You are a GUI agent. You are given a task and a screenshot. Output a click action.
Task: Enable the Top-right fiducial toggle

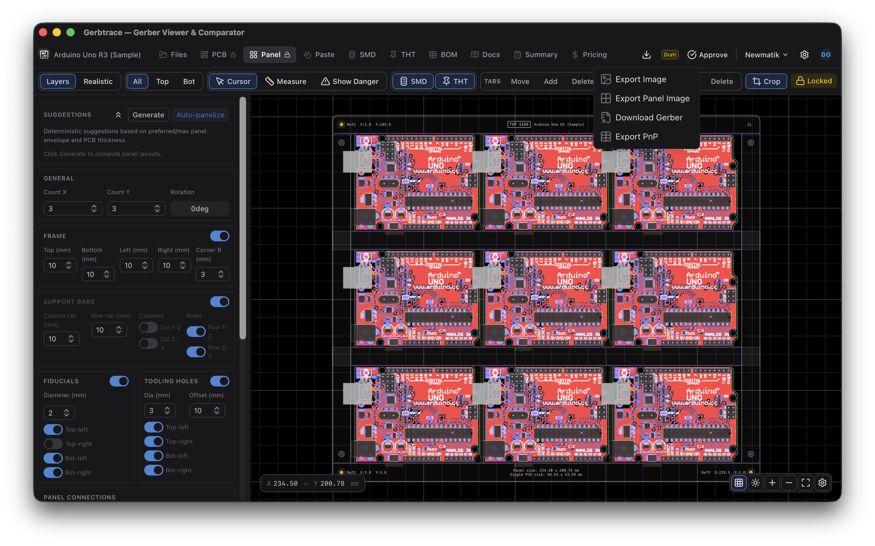(53, 444)
